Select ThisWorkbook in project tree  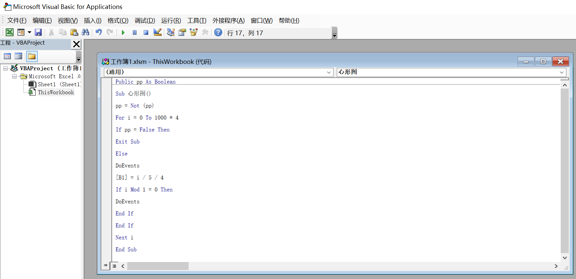coord(56,93)
